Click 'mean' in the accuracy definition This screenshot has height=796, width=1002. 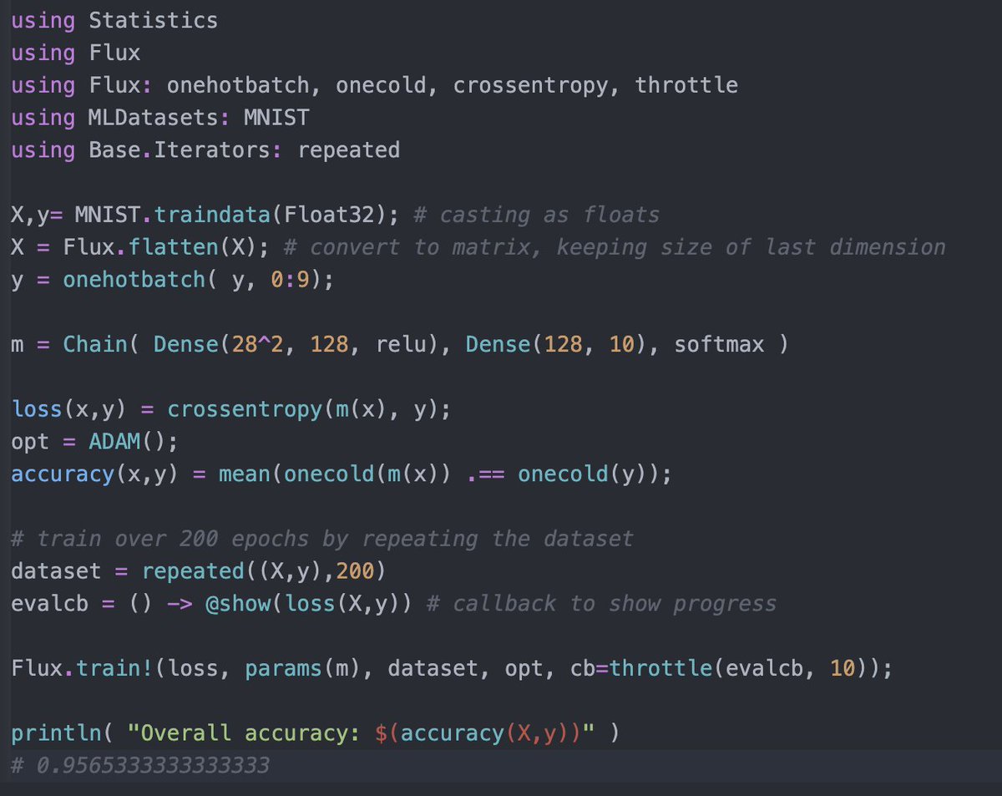pos(244,474)
